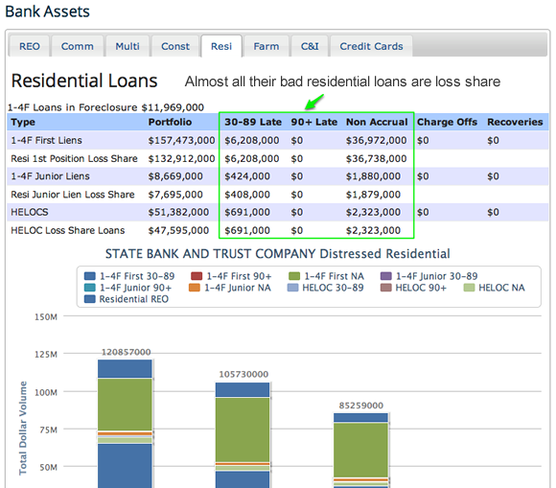The width and height of the screenshot is (556, 488).
Task: Toggle 1-4F First 90+ legend swatch
Action: [197, 276]
